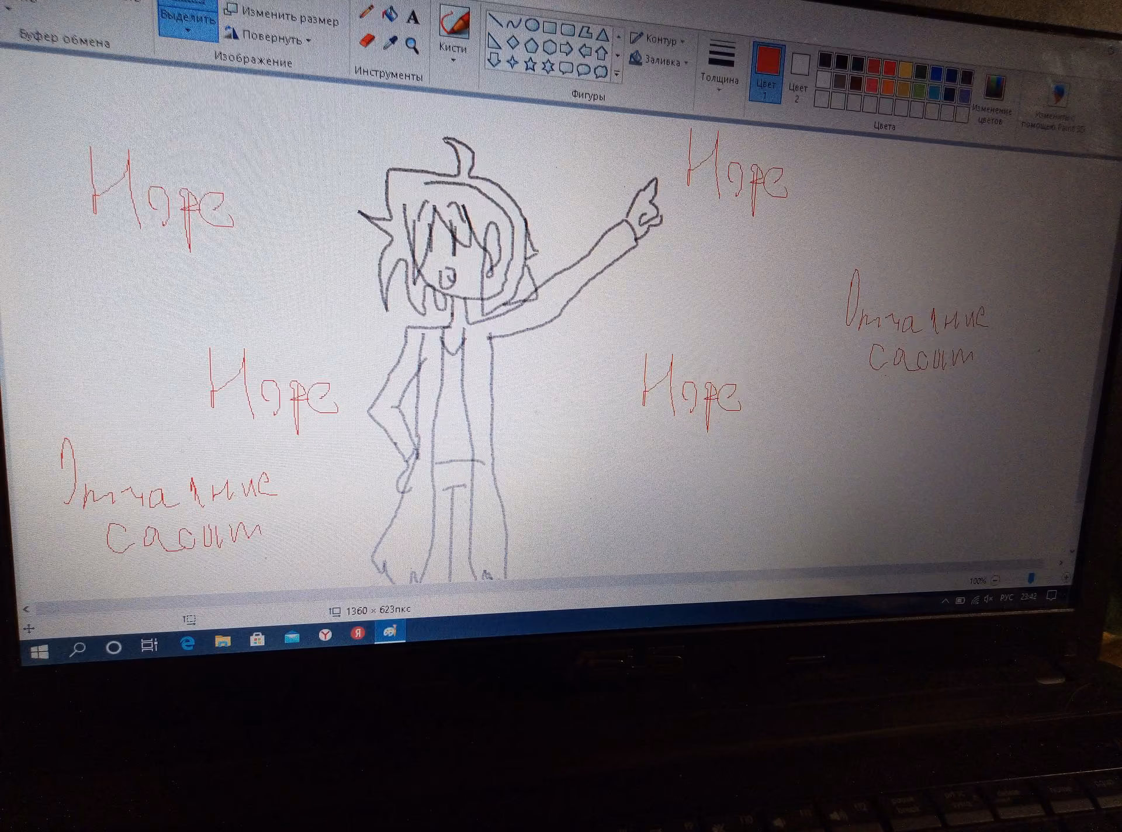Click the zoom level slider
1122x832 pixels.
coord(1031,577)
